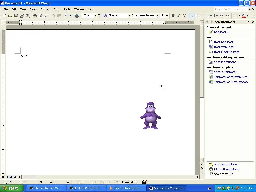Open the undo history dropdown arrow

pos(71,16)
